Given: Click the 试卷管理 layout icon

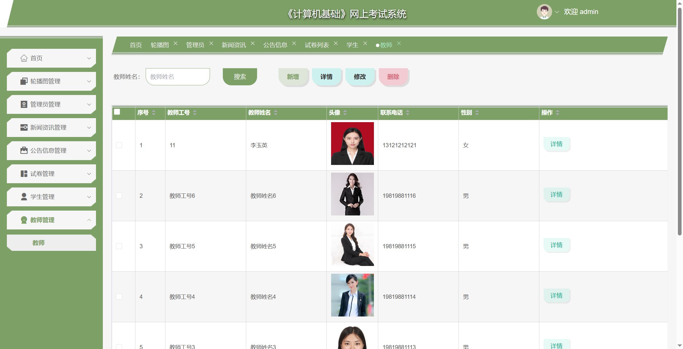Looking at the screenshot, I should point(24,174).
